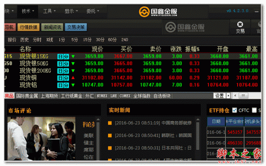266x166 pixels.
Task: Click the 市场评论 photo thumbnail
Action: (x=41, y=139)
